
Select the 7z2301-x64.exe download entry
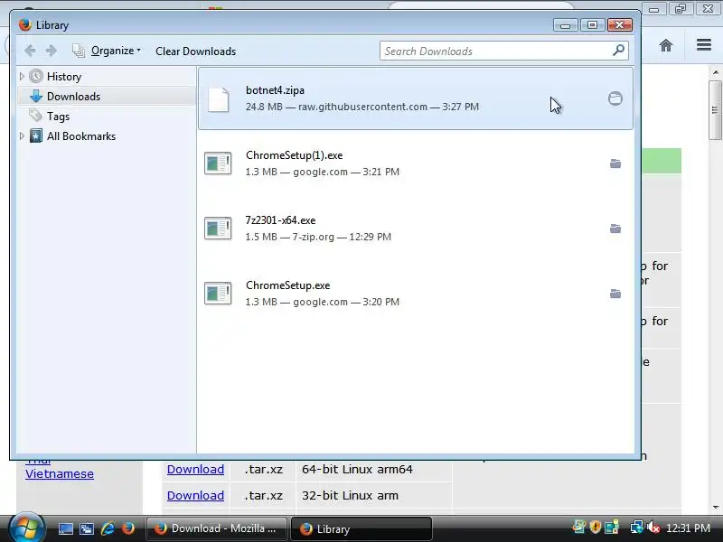(x=416, y=229)
